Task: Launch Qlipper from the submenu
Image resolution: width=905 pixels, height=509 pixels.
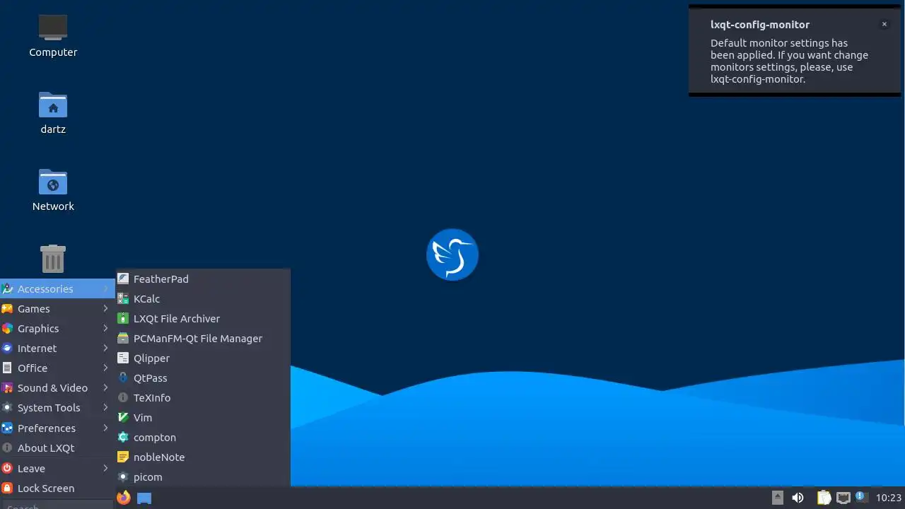Action: click(203, 358)
